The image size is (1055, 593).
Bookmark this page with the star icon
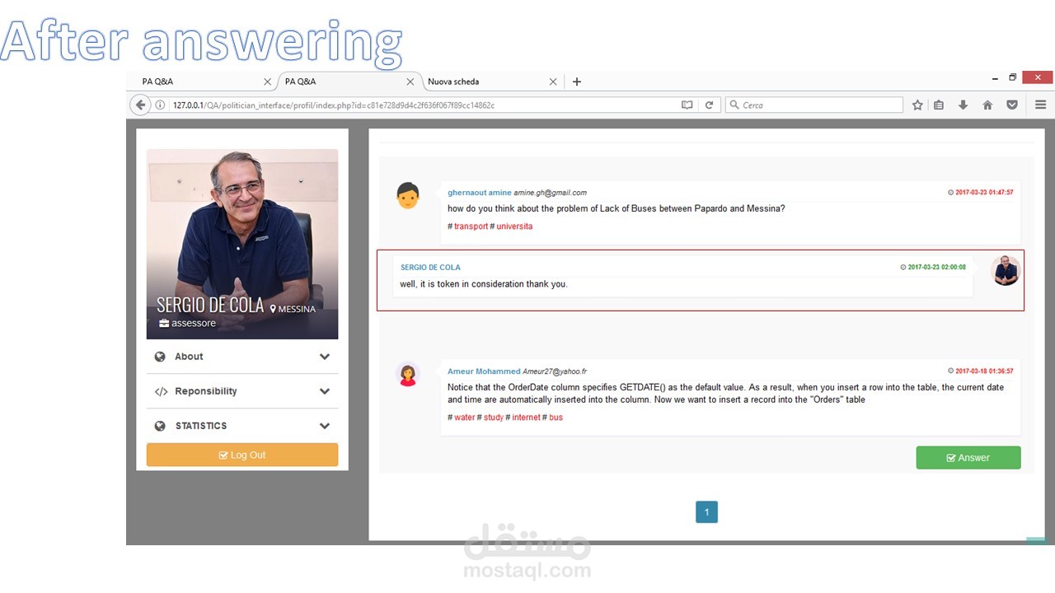coord(917,105)
